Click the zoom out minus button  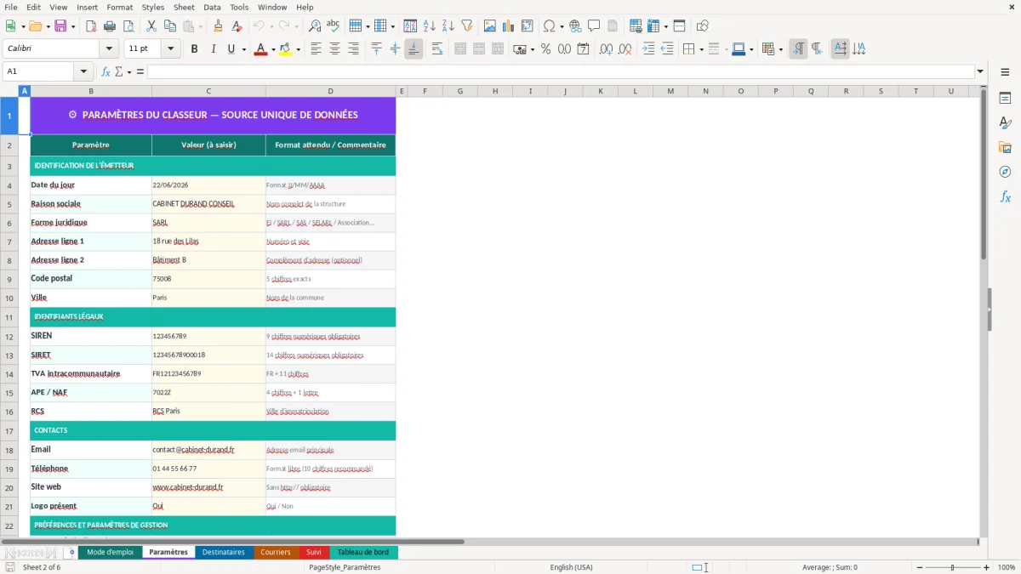(918, 567)
